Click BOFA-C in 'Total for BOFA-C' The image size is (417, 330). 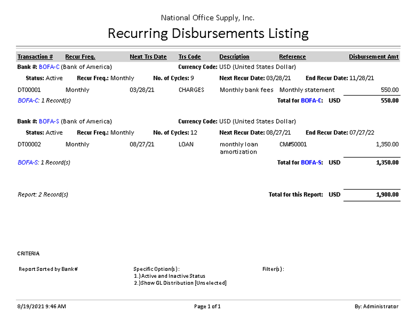point(311,100)
